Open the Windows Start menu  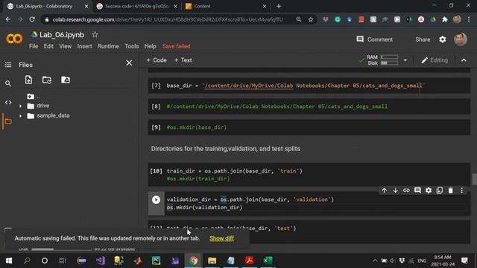point(9,261)
